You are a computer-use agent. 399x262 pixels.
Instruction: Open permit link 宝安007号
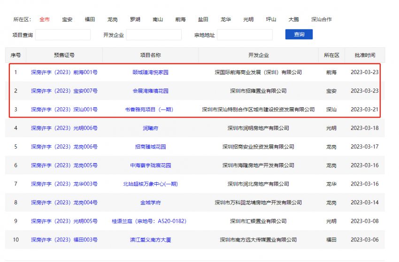click(64, 91)
